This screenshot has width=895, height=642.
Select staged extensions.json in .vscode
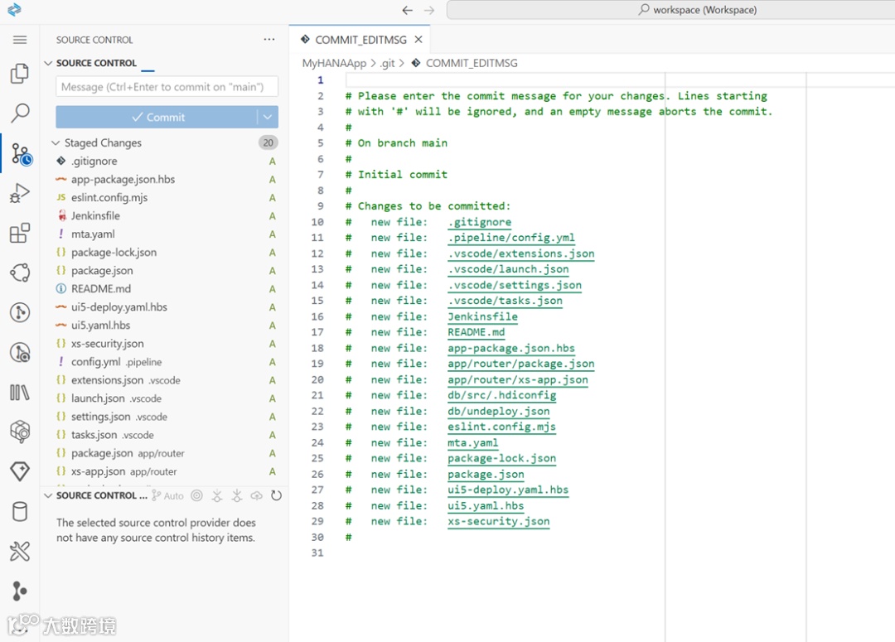coord(165,380)
